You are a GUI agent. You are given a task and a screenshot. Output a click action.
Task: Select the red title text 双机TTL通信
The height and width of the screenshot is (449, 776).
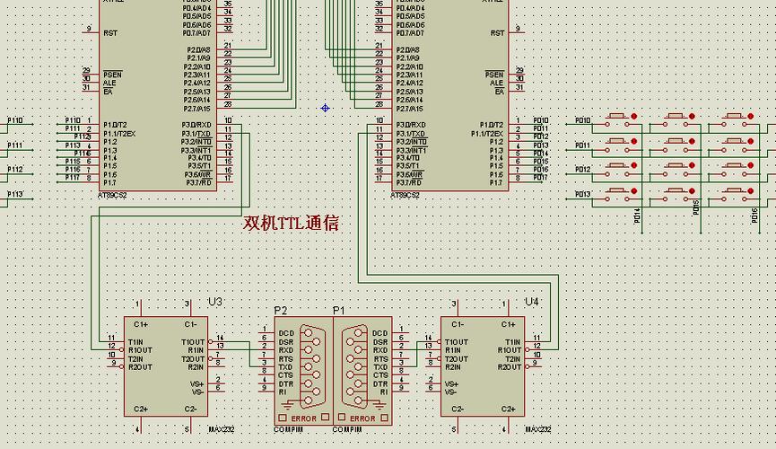click(x=291, y=224)
